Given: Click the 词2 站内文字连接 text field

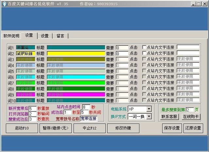Looking at the screenshot, I should (188, 53).
